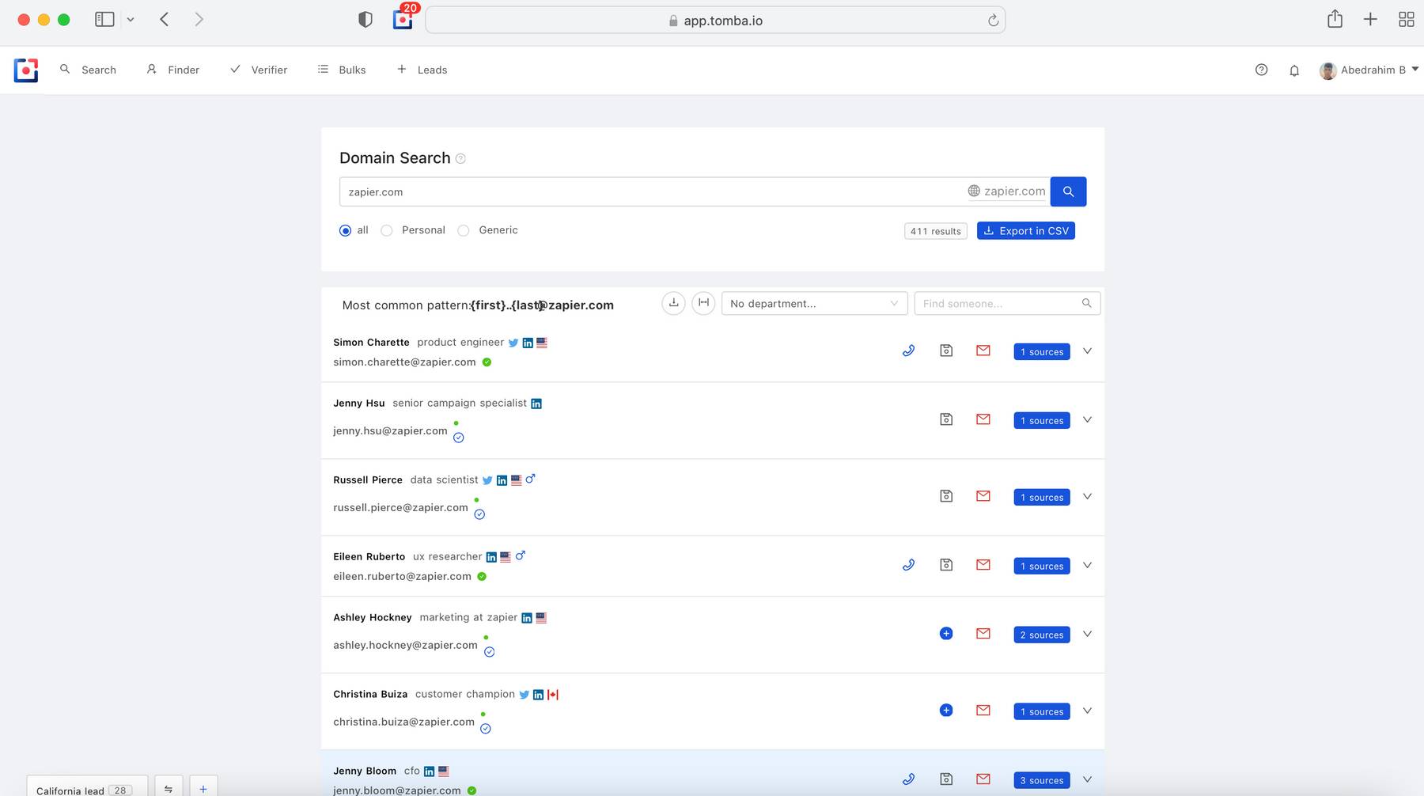The width and height of the screenshot is (1424, 796).
Task: Click the blue search magnifier button
Action: coord(1068,191)
